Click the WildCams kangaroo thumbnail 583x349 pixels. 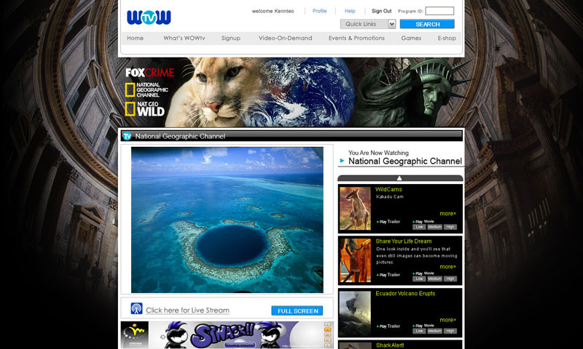click(x=355, y=209)
